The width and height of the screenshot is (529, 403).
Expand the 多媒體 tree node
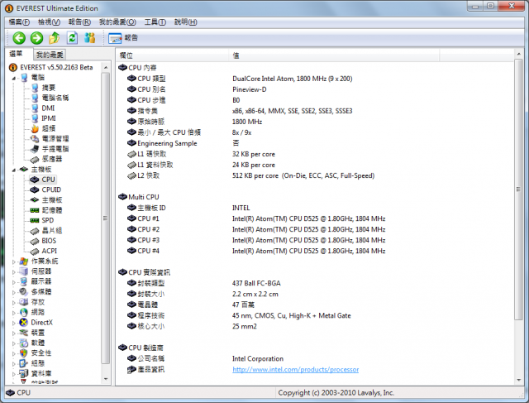coord(14,292)
